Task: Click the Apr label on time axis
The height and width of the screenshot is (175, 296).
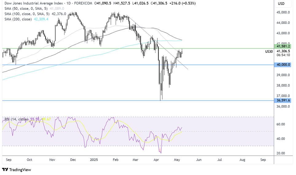Action: (156, 160)
